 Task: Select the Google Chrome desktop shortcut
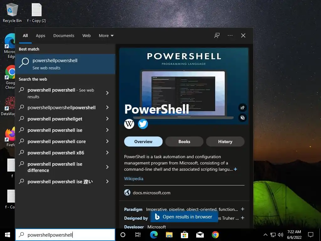[10, 78]
